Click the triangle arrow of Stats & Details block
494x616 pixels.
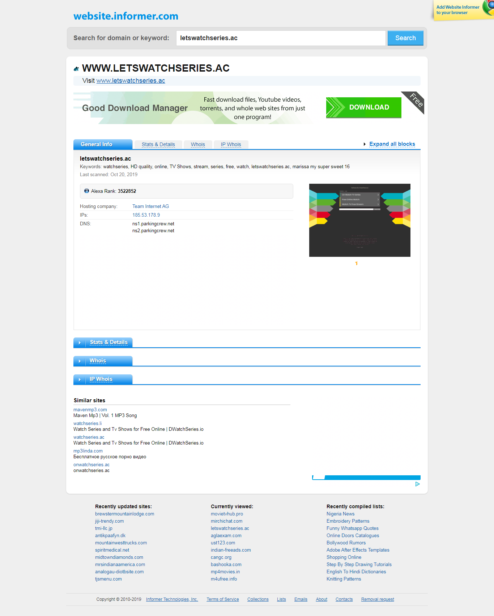[80, 343]
